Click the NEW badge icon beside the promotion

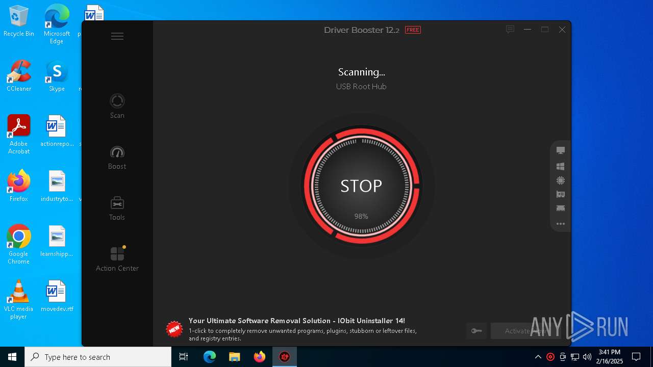(174, 329)
